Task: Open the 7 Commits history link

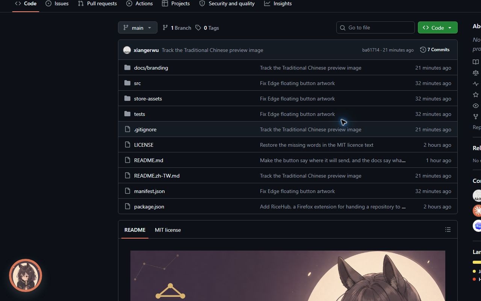Action: pos(435,50)
